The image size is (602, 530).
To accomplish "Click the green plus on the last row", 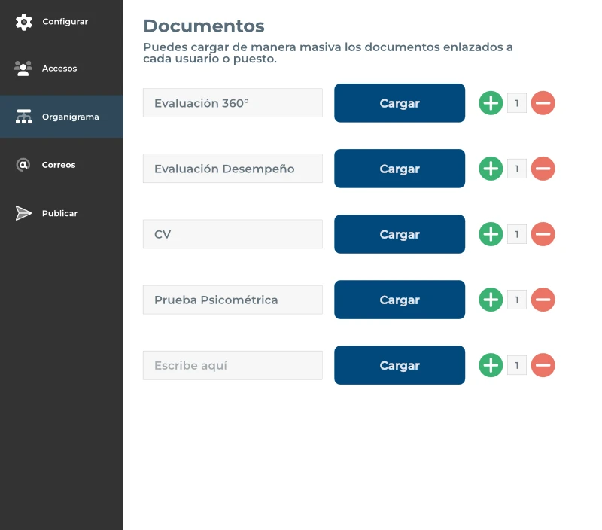I will pyautogui.click(x=491, y=365).
